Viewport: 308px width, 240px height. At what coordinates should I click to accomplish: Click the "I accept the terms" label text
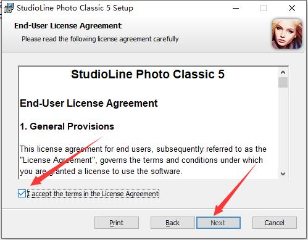(93, 194)
